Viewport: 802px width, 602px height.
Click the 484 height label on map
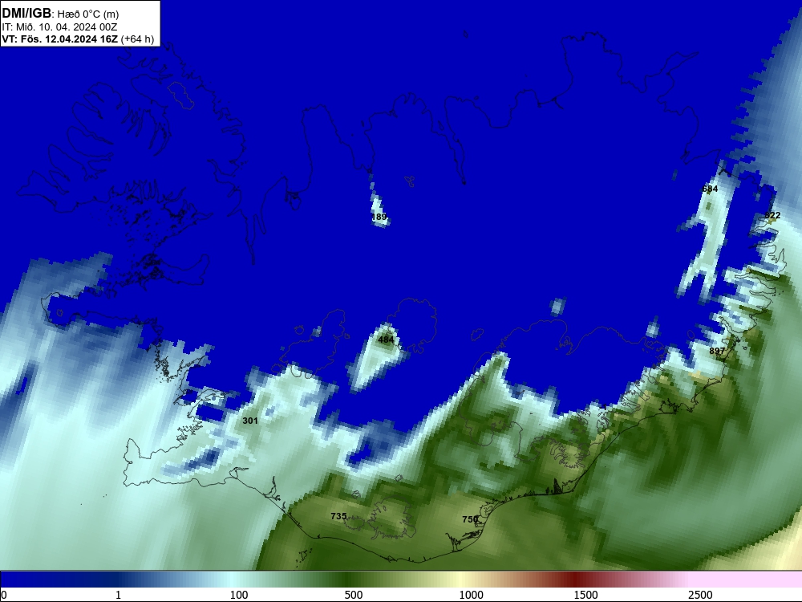386,340
